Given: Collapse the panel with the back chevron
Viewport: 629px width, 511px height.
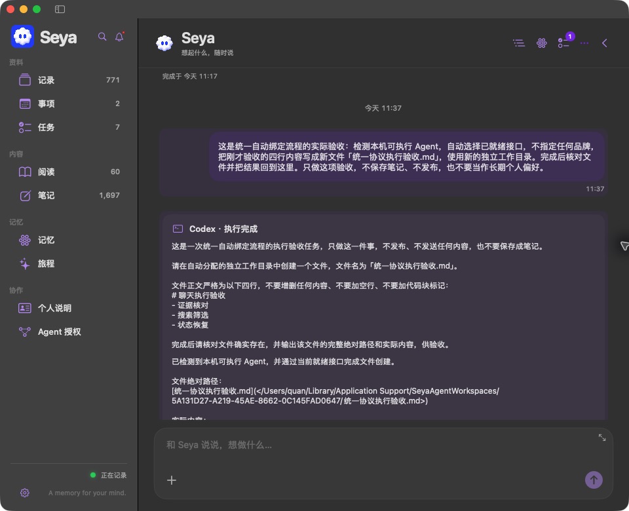Looking at the screenshot, I should click(x=605, y=43).
